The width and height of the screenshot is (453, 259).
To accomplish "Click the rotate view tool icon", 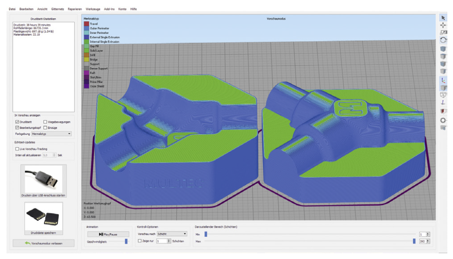I will (x=443, y=40).
